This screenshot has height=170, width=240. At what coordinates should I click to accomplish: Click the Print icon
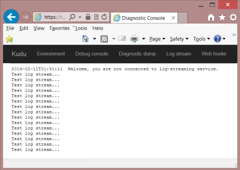tap(134, 39)
